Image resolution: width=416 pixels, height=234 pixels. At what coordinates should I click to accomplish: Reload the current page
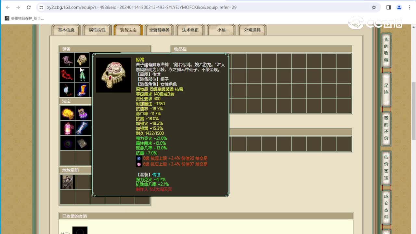tap(29, 7)
